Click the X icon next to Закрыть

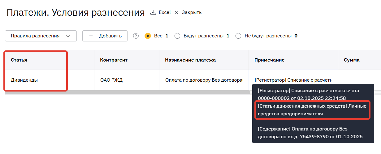coord(176,12)
